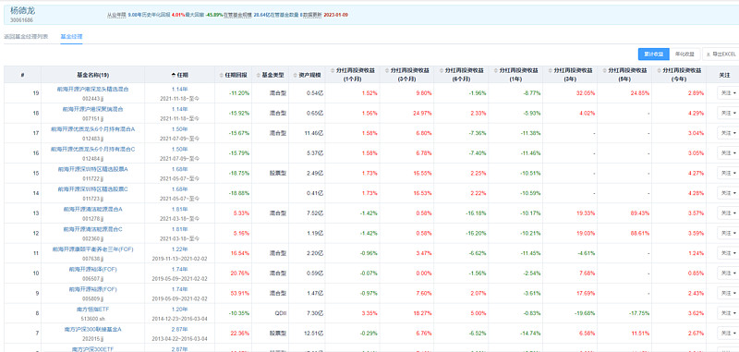Sort by 分红再投资收益 (3个月) column

[406, 74]
